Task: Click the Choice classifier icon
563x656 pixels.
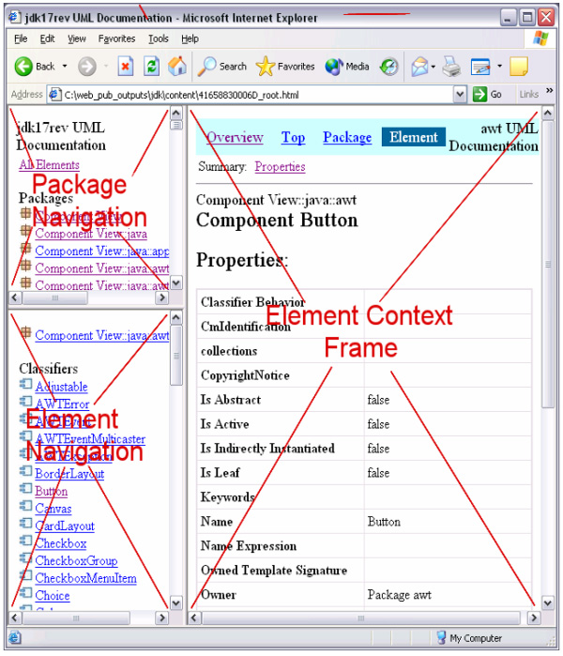Action: tap(26, 592)
